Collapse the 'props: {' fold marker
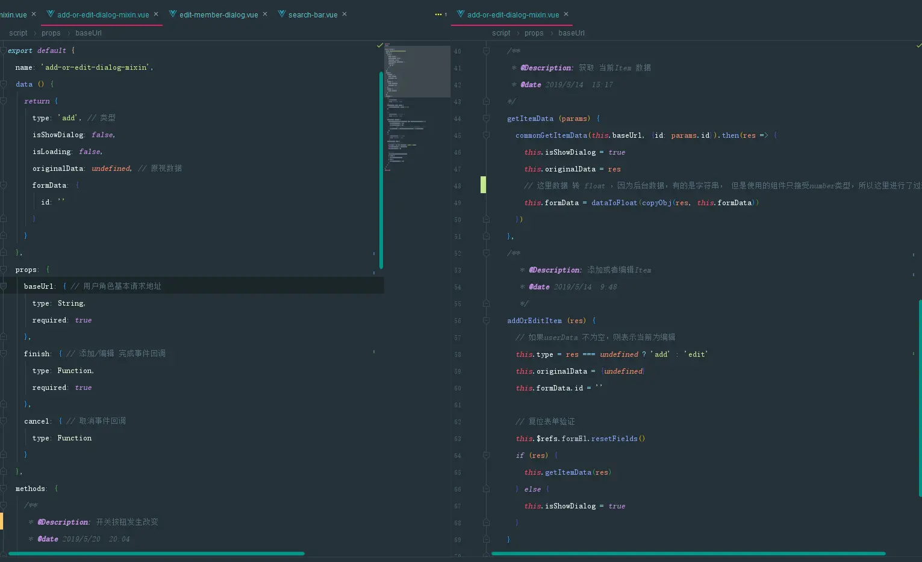This screenshot has width=922, height=562. point(3,270)
